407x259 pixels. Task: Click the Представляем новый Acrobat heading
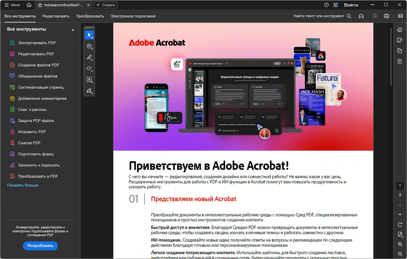pos(193,199)
